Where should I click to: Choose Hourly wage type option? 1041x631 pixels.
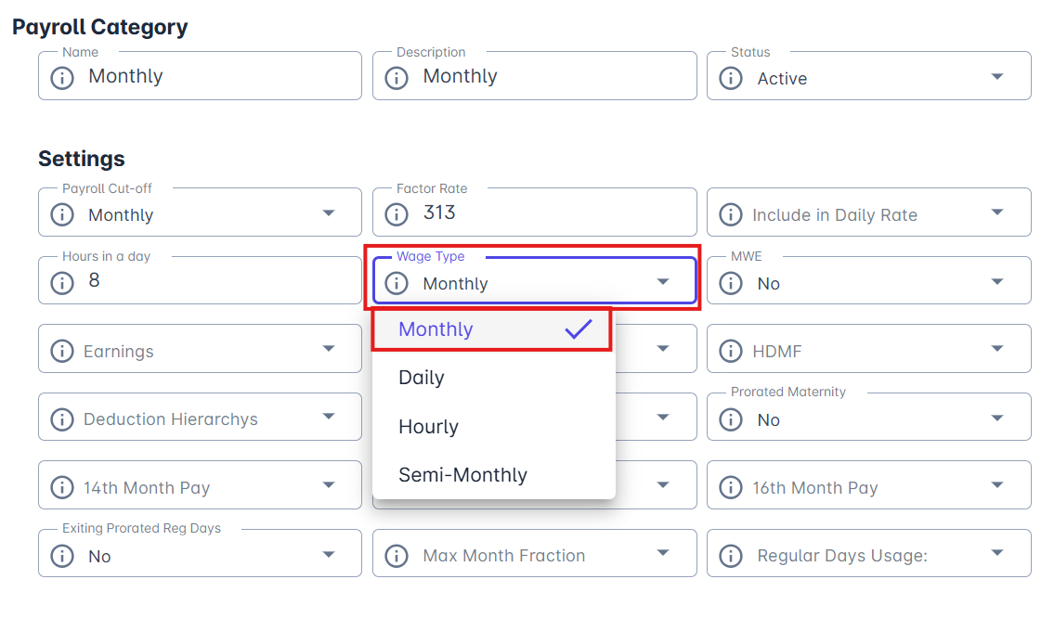coord(428,427)
